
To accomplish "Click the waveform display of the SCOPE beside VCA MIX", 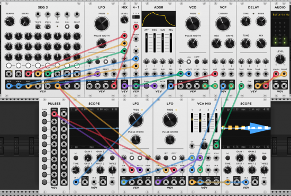I will click(x=246, y=128).
